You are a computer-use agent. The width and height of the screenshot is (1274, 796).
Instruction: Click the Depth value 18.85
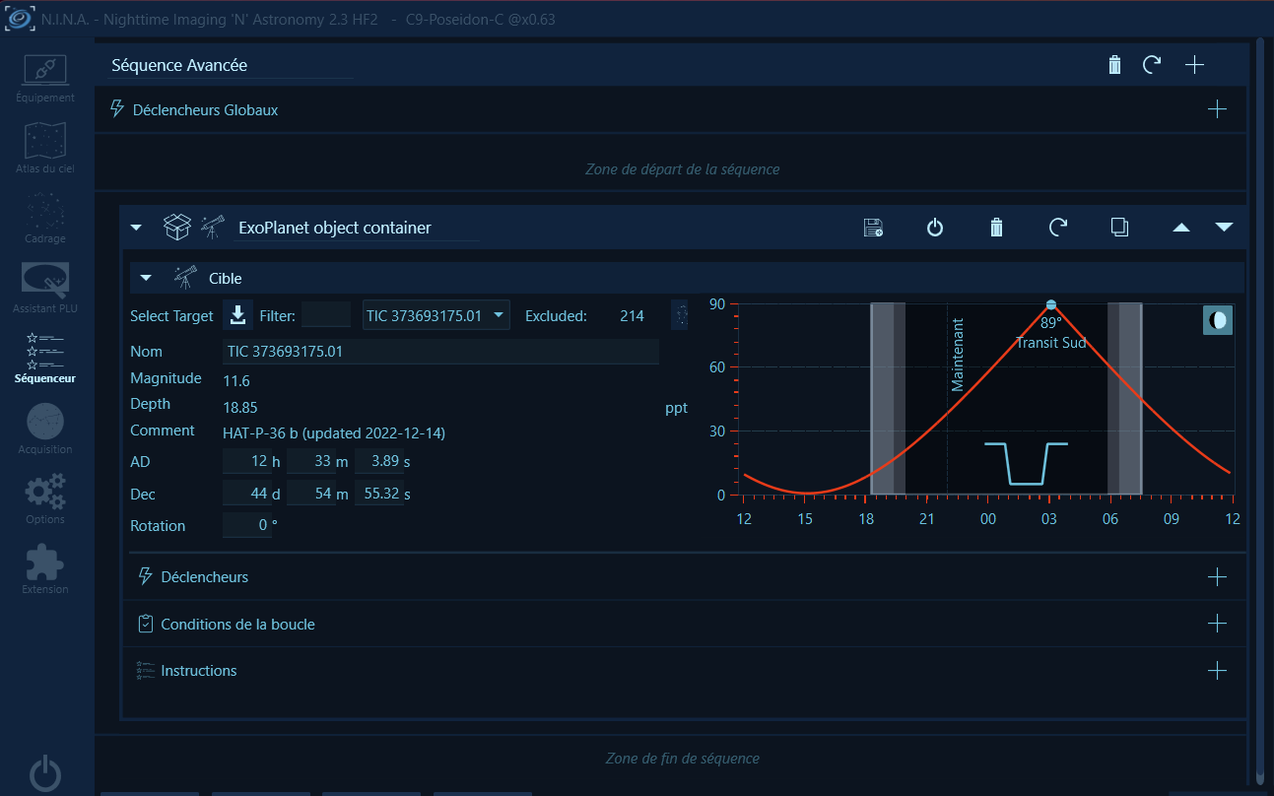(x=240, y=408)
